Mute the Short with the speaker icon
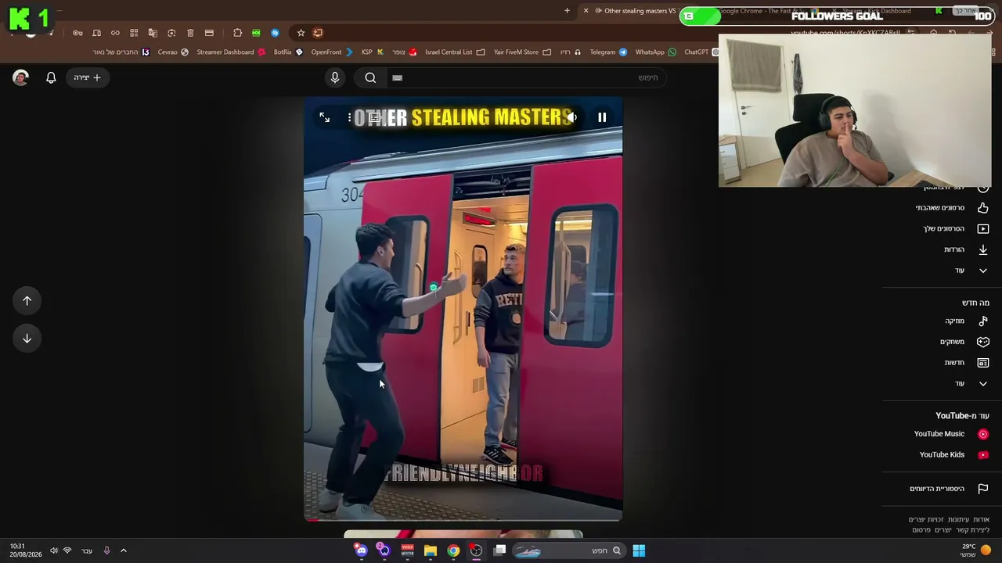 point(572,117)
